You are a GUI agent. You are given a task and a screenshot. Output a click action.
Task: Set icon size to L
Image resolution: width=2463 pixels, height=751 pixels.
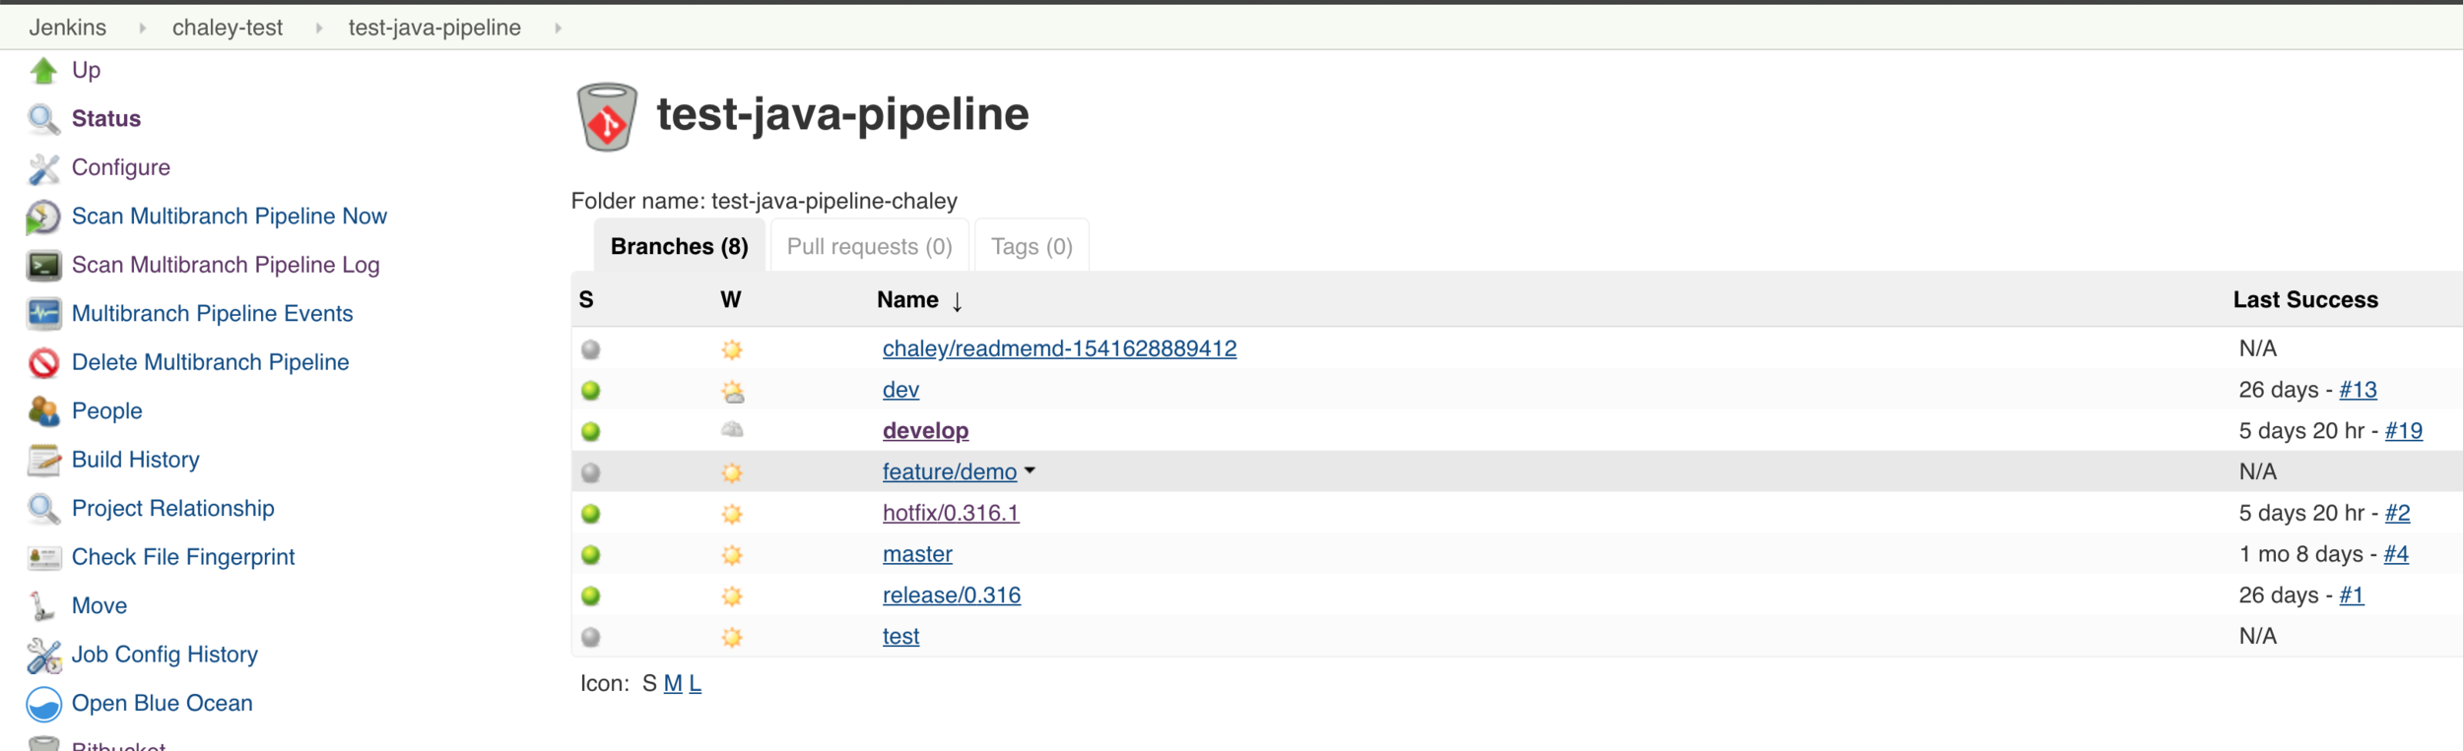click(695, 683)
